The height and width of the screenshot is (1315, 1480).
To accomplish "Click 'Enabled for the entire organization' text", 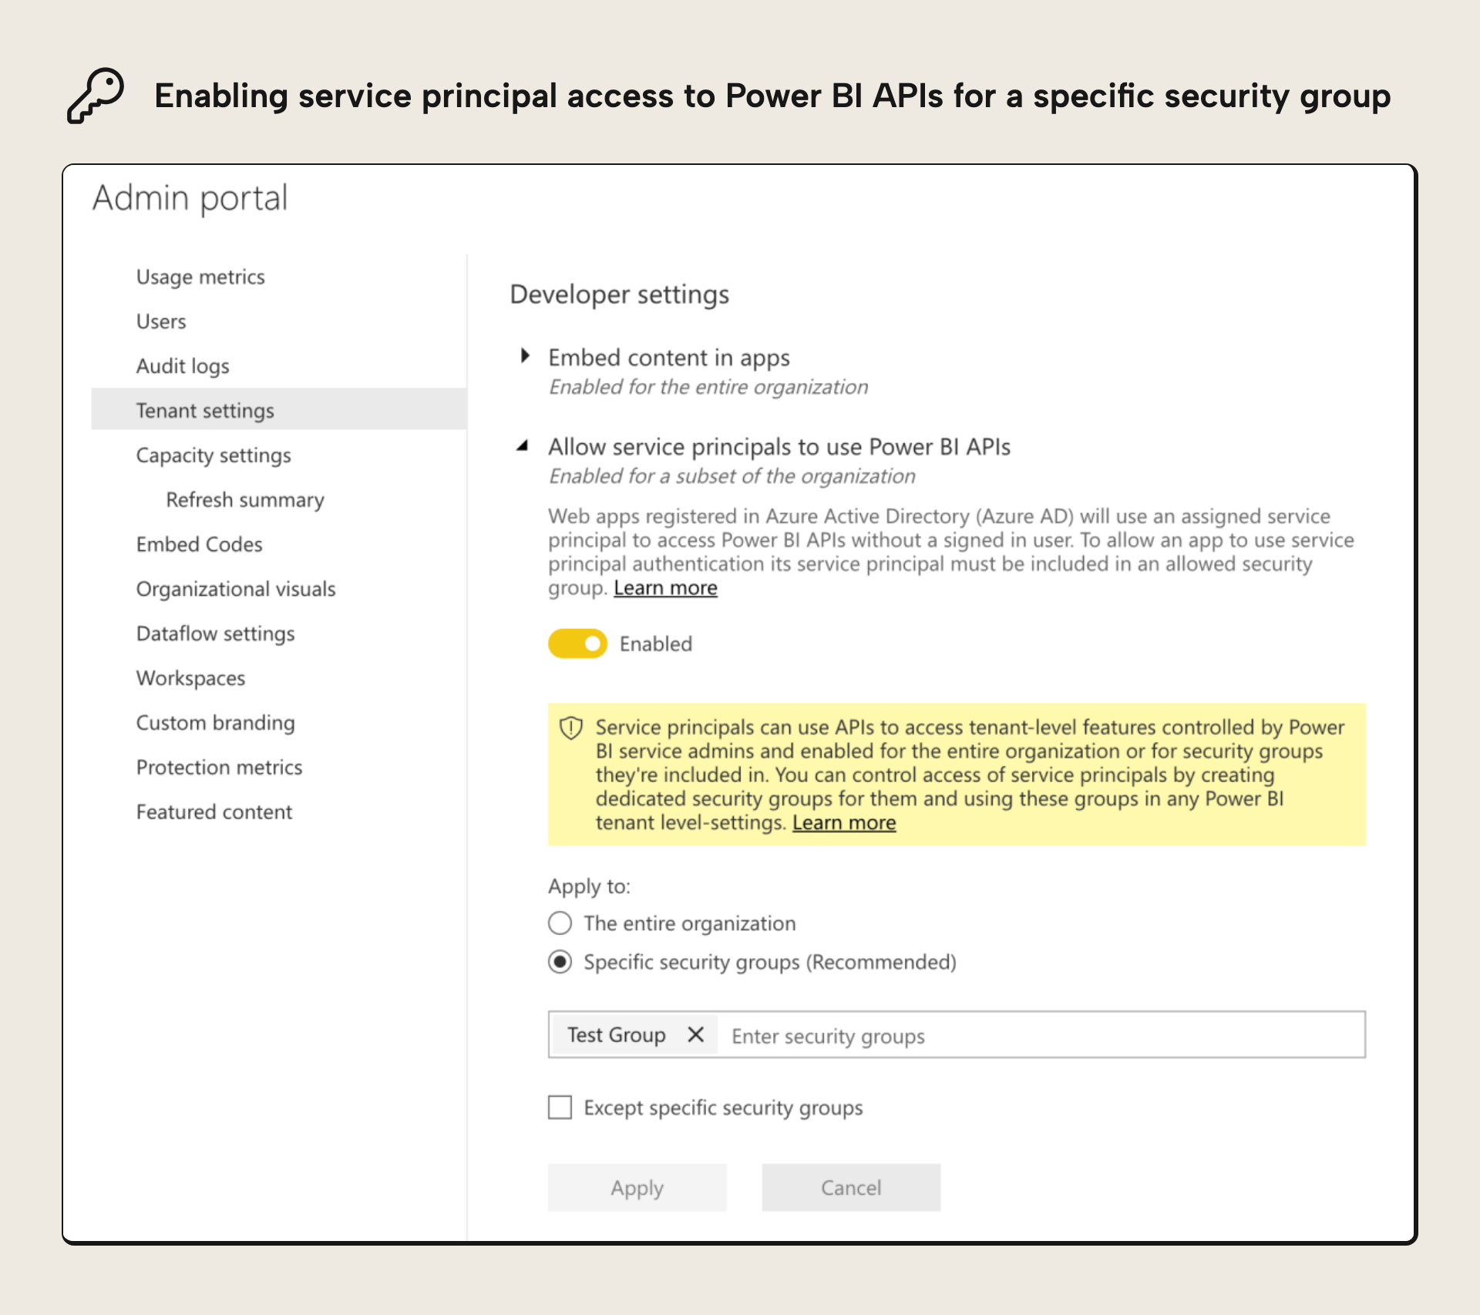I will (x=708, y=387).
